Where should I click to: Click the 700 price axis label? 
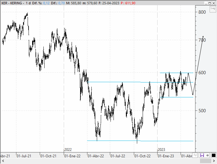[x=202, y=40]
